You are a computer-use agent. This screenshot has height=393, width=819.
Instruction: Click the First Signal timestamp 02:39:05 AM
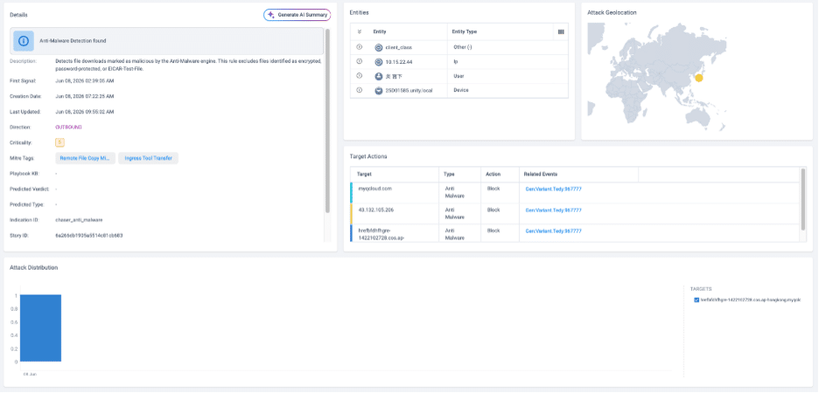(x=85, y=81)
